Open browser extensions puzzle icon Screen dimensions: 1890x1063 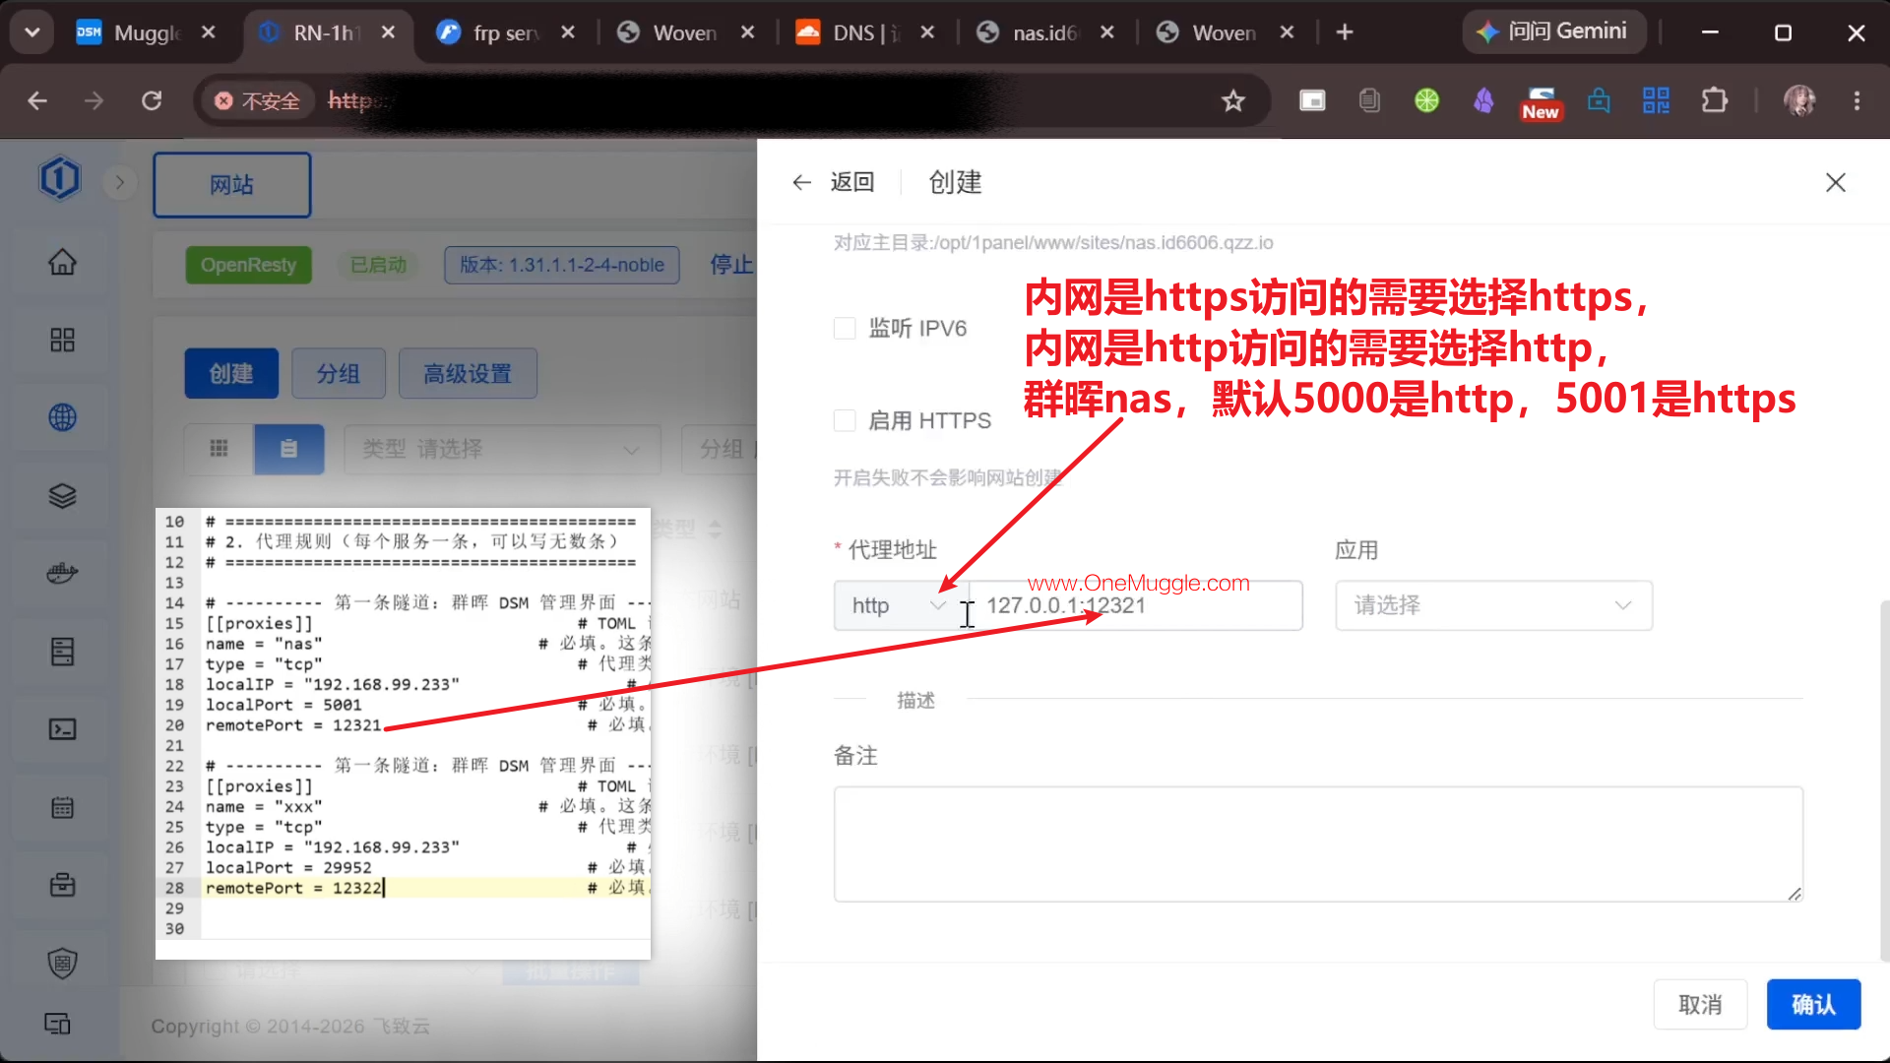[x=1714, y=100]
